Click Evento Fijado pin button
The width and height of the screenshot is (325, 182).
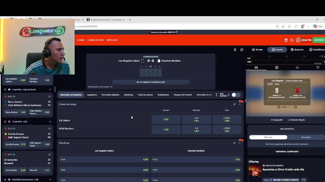click(x=297, y=120)
